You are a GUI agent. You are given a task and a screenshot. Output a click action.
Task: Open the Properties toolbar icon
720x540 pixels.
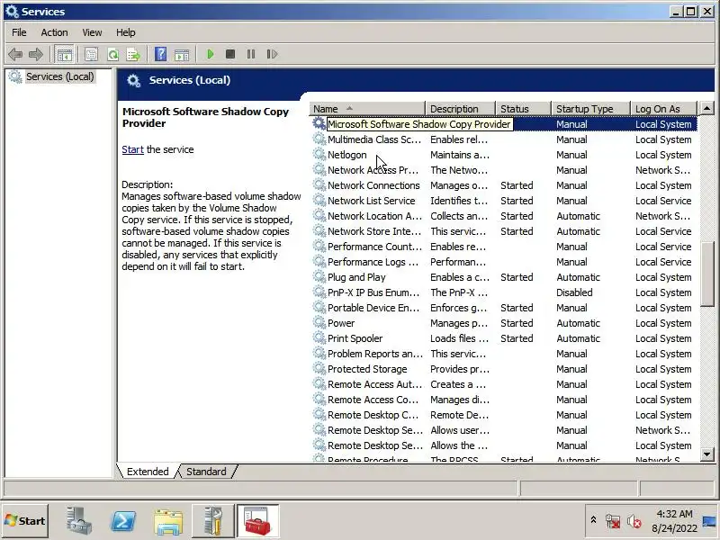click(x=92, y=55)
